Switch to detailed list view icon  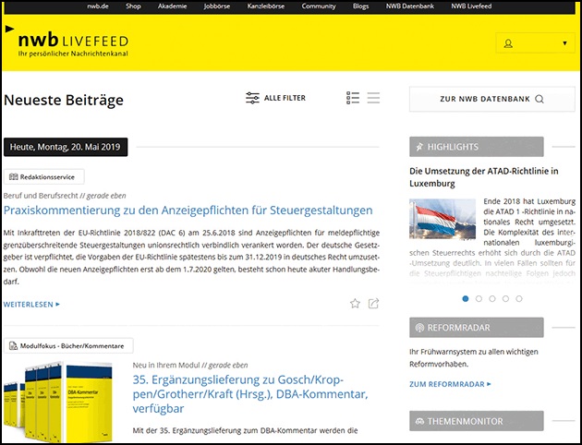[353, 98]
